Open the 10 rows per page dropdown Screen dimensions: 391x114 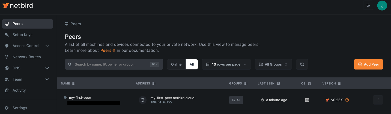(226, 64)
